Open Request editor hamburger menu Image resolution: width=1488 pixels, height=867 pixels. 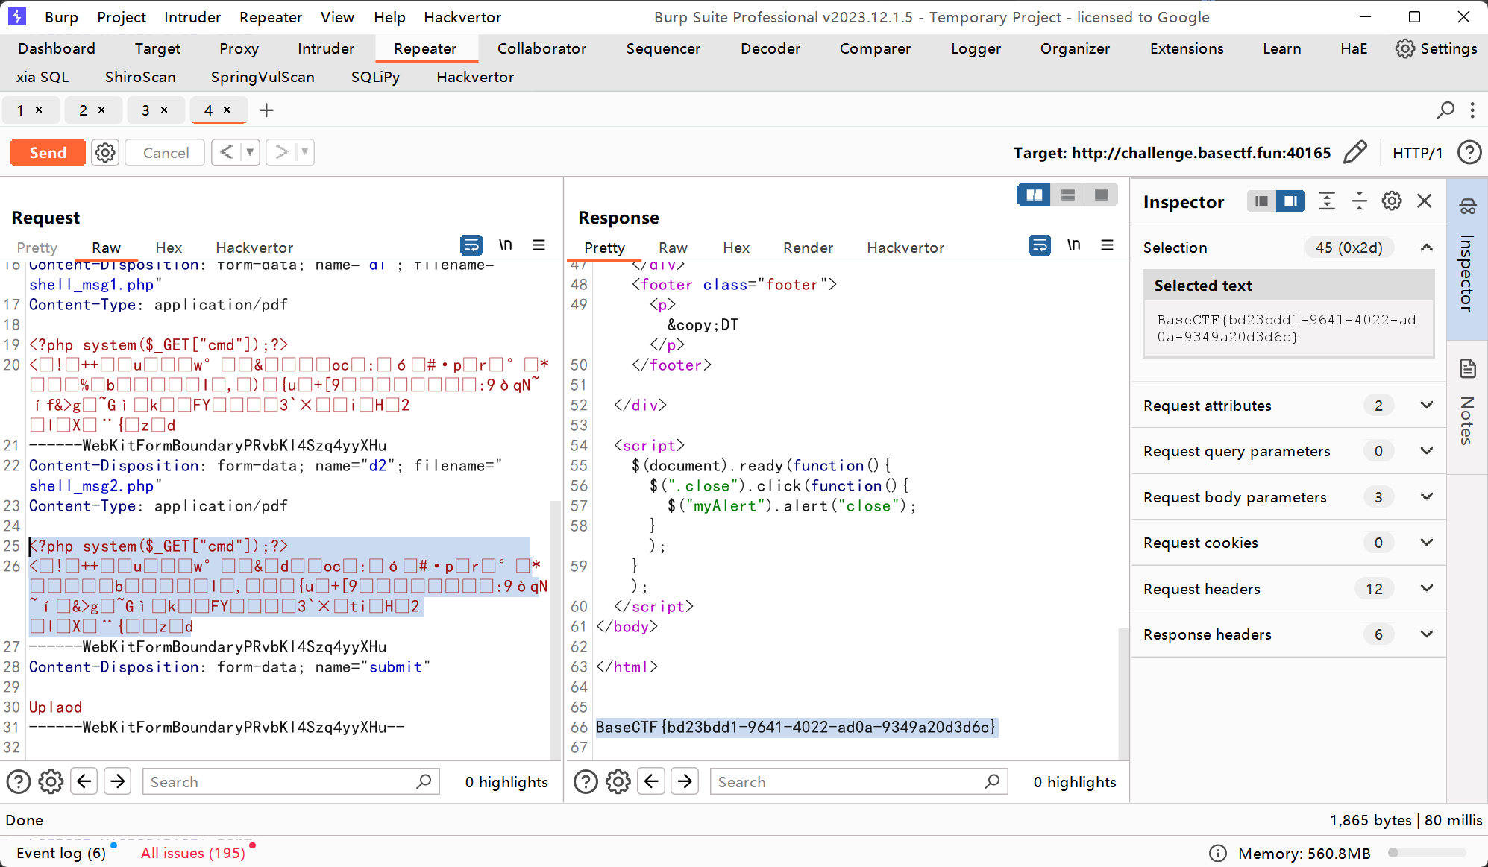[539, 245]
